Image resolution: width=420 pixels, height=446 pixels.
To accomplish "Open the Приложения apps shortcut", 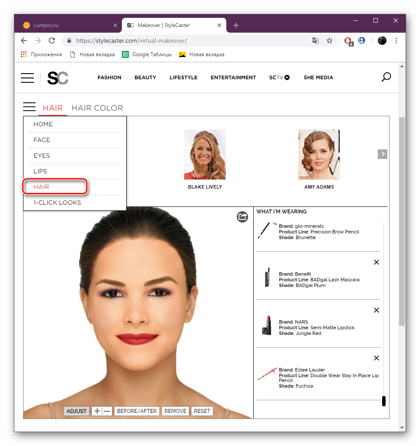I will tap(41, 54).
